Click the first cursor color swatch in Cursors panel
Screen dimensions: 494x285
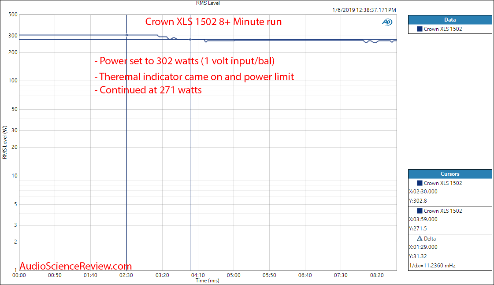point(420,183)
